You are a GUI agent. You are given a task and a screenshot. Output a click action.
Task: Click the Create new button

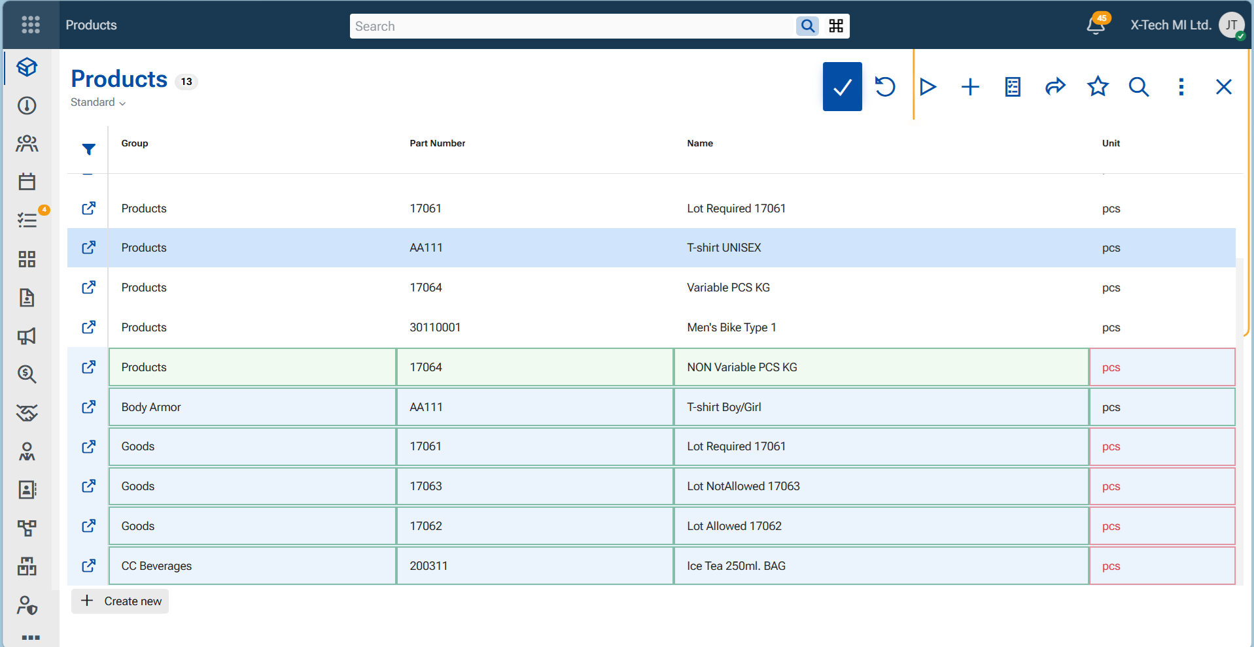(x=120, y=601)
